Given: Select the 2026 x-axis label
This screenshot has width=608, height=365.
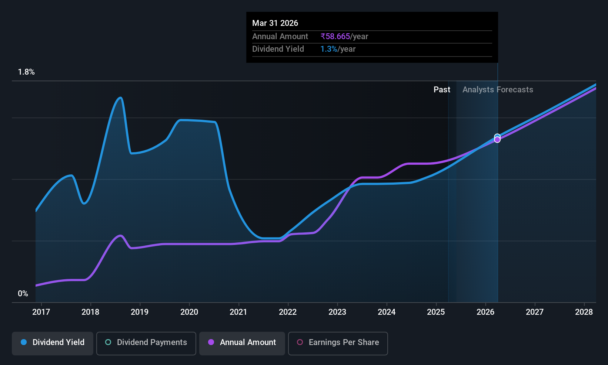Looking at the screenshot, I should [x=485, y=312].
